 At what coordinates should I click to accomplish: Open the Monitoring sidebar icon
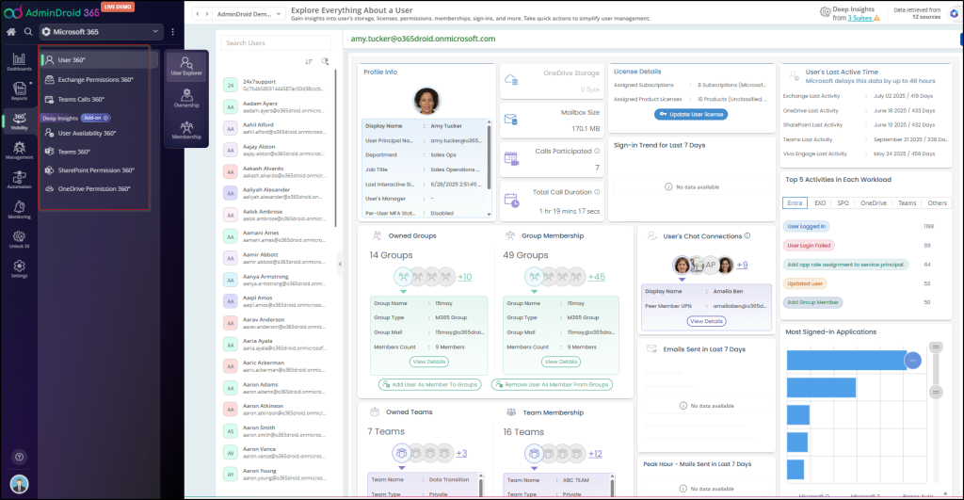[19, 209]
